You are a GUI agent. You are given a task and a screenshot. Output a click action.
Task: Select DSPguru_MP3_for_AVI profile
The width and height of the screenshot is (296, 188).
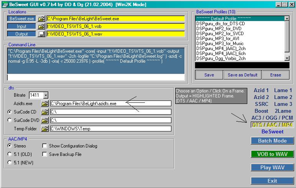click(x=240, y=39)
